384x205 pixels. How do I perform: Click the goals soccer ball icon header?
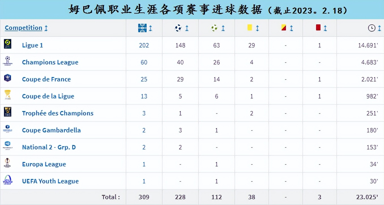178,28
